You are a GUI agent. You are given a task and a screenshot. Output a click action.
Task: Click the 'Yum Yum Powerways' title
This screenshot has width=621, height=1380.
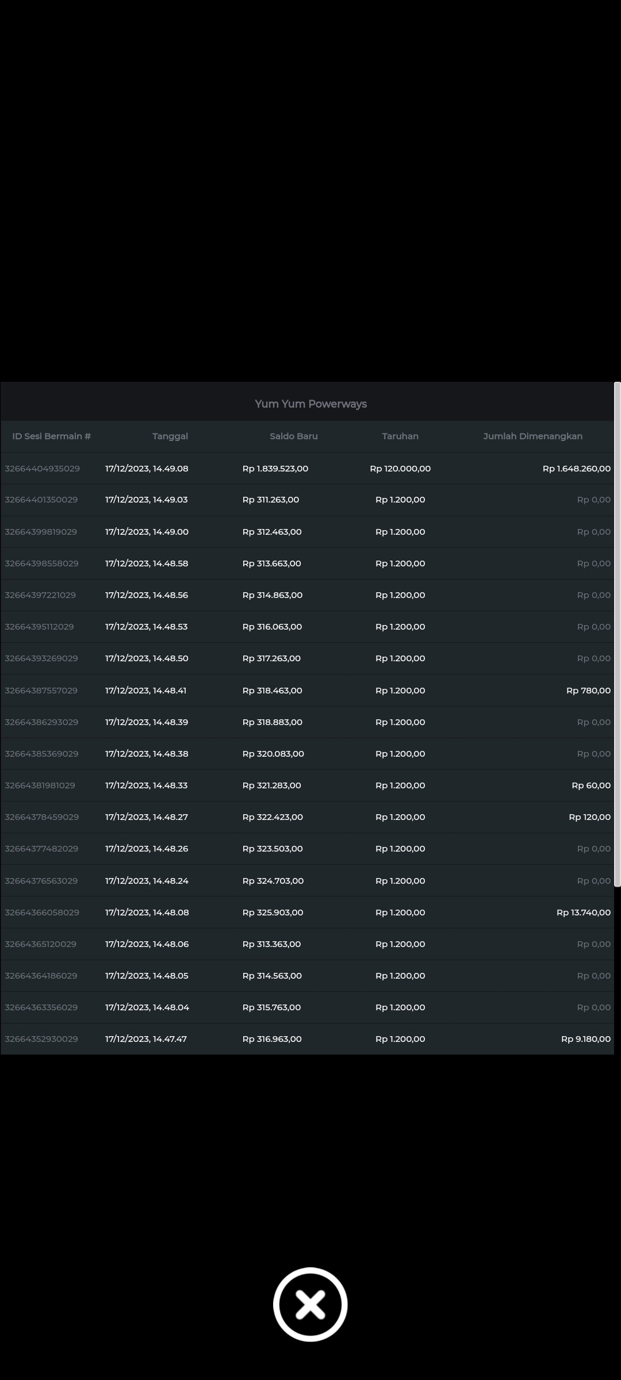tap(310, 404)
